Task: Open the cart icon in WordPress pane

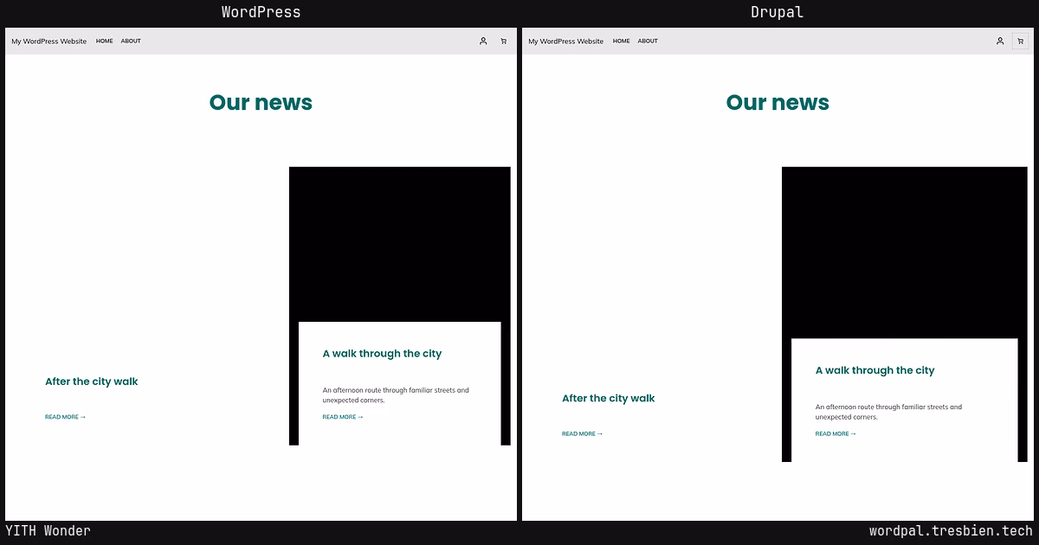Action: 503,41
